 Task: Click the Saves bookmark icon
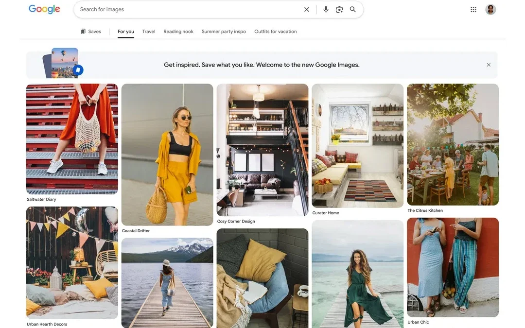tap(83, 32)
